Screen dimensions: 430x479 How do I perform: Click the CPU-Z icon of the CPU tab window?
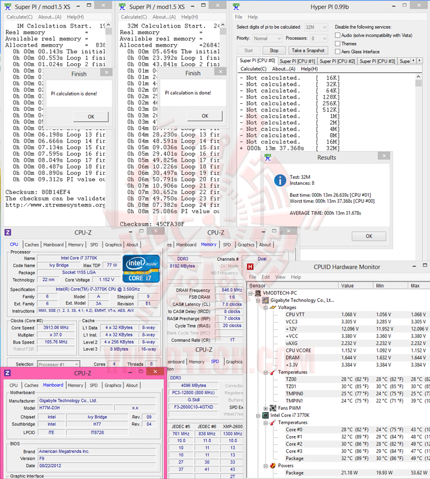pos(8,233)
